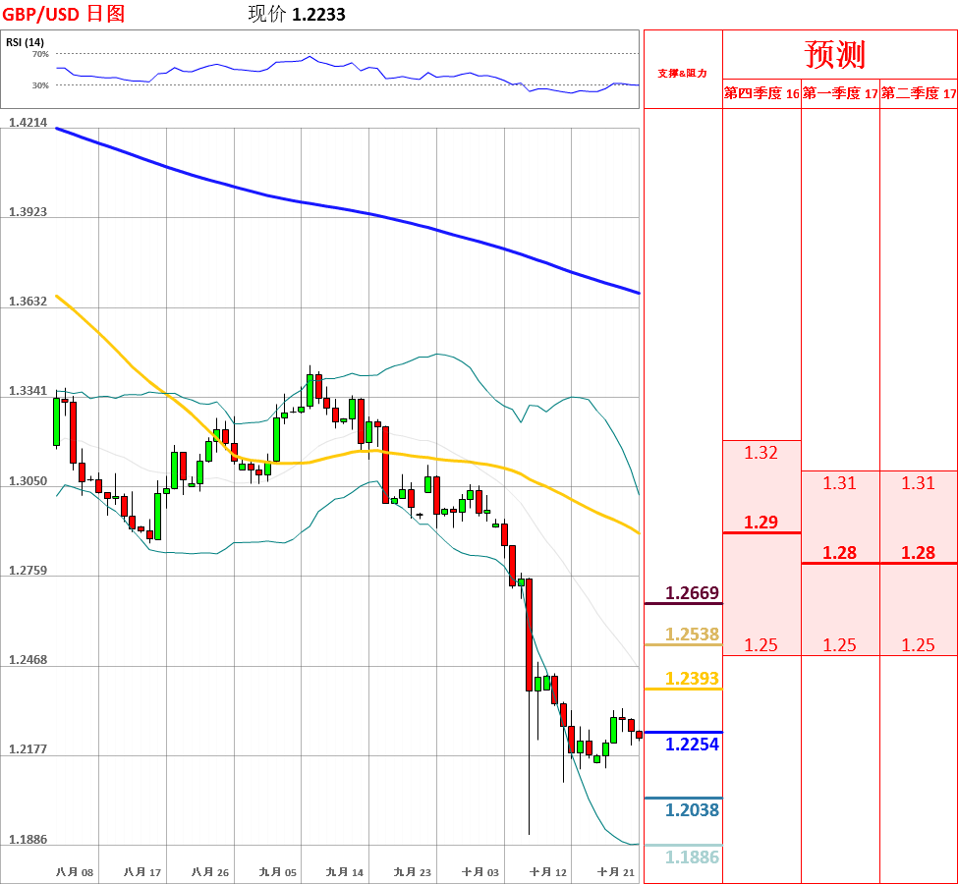Click the 第一季度 17 column header
958x884 pixels.
pos(840,93)
